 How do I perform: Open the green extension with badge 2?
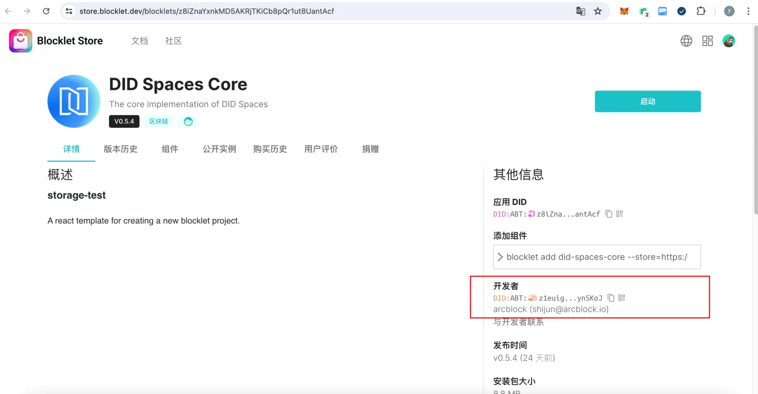pyautogui.click(x=644, y=11)
